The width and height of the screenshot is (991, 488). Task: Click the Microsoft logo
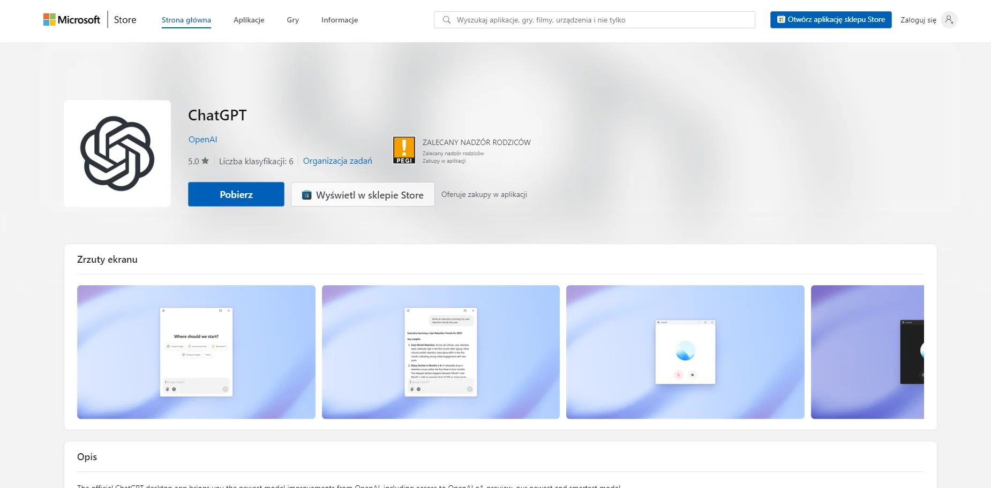(72, 20)
